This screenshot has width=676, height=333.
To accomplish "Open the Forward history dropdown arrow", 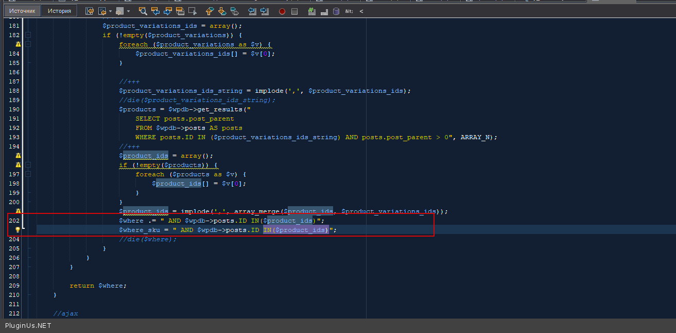I will (128, 11).
